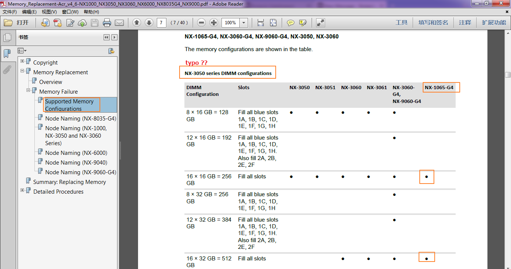Open the 视图(V) menu

(x=49, y=12)
